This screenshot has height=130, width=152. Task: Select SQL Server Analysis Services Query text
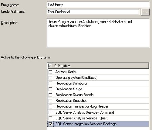(82, 118)
